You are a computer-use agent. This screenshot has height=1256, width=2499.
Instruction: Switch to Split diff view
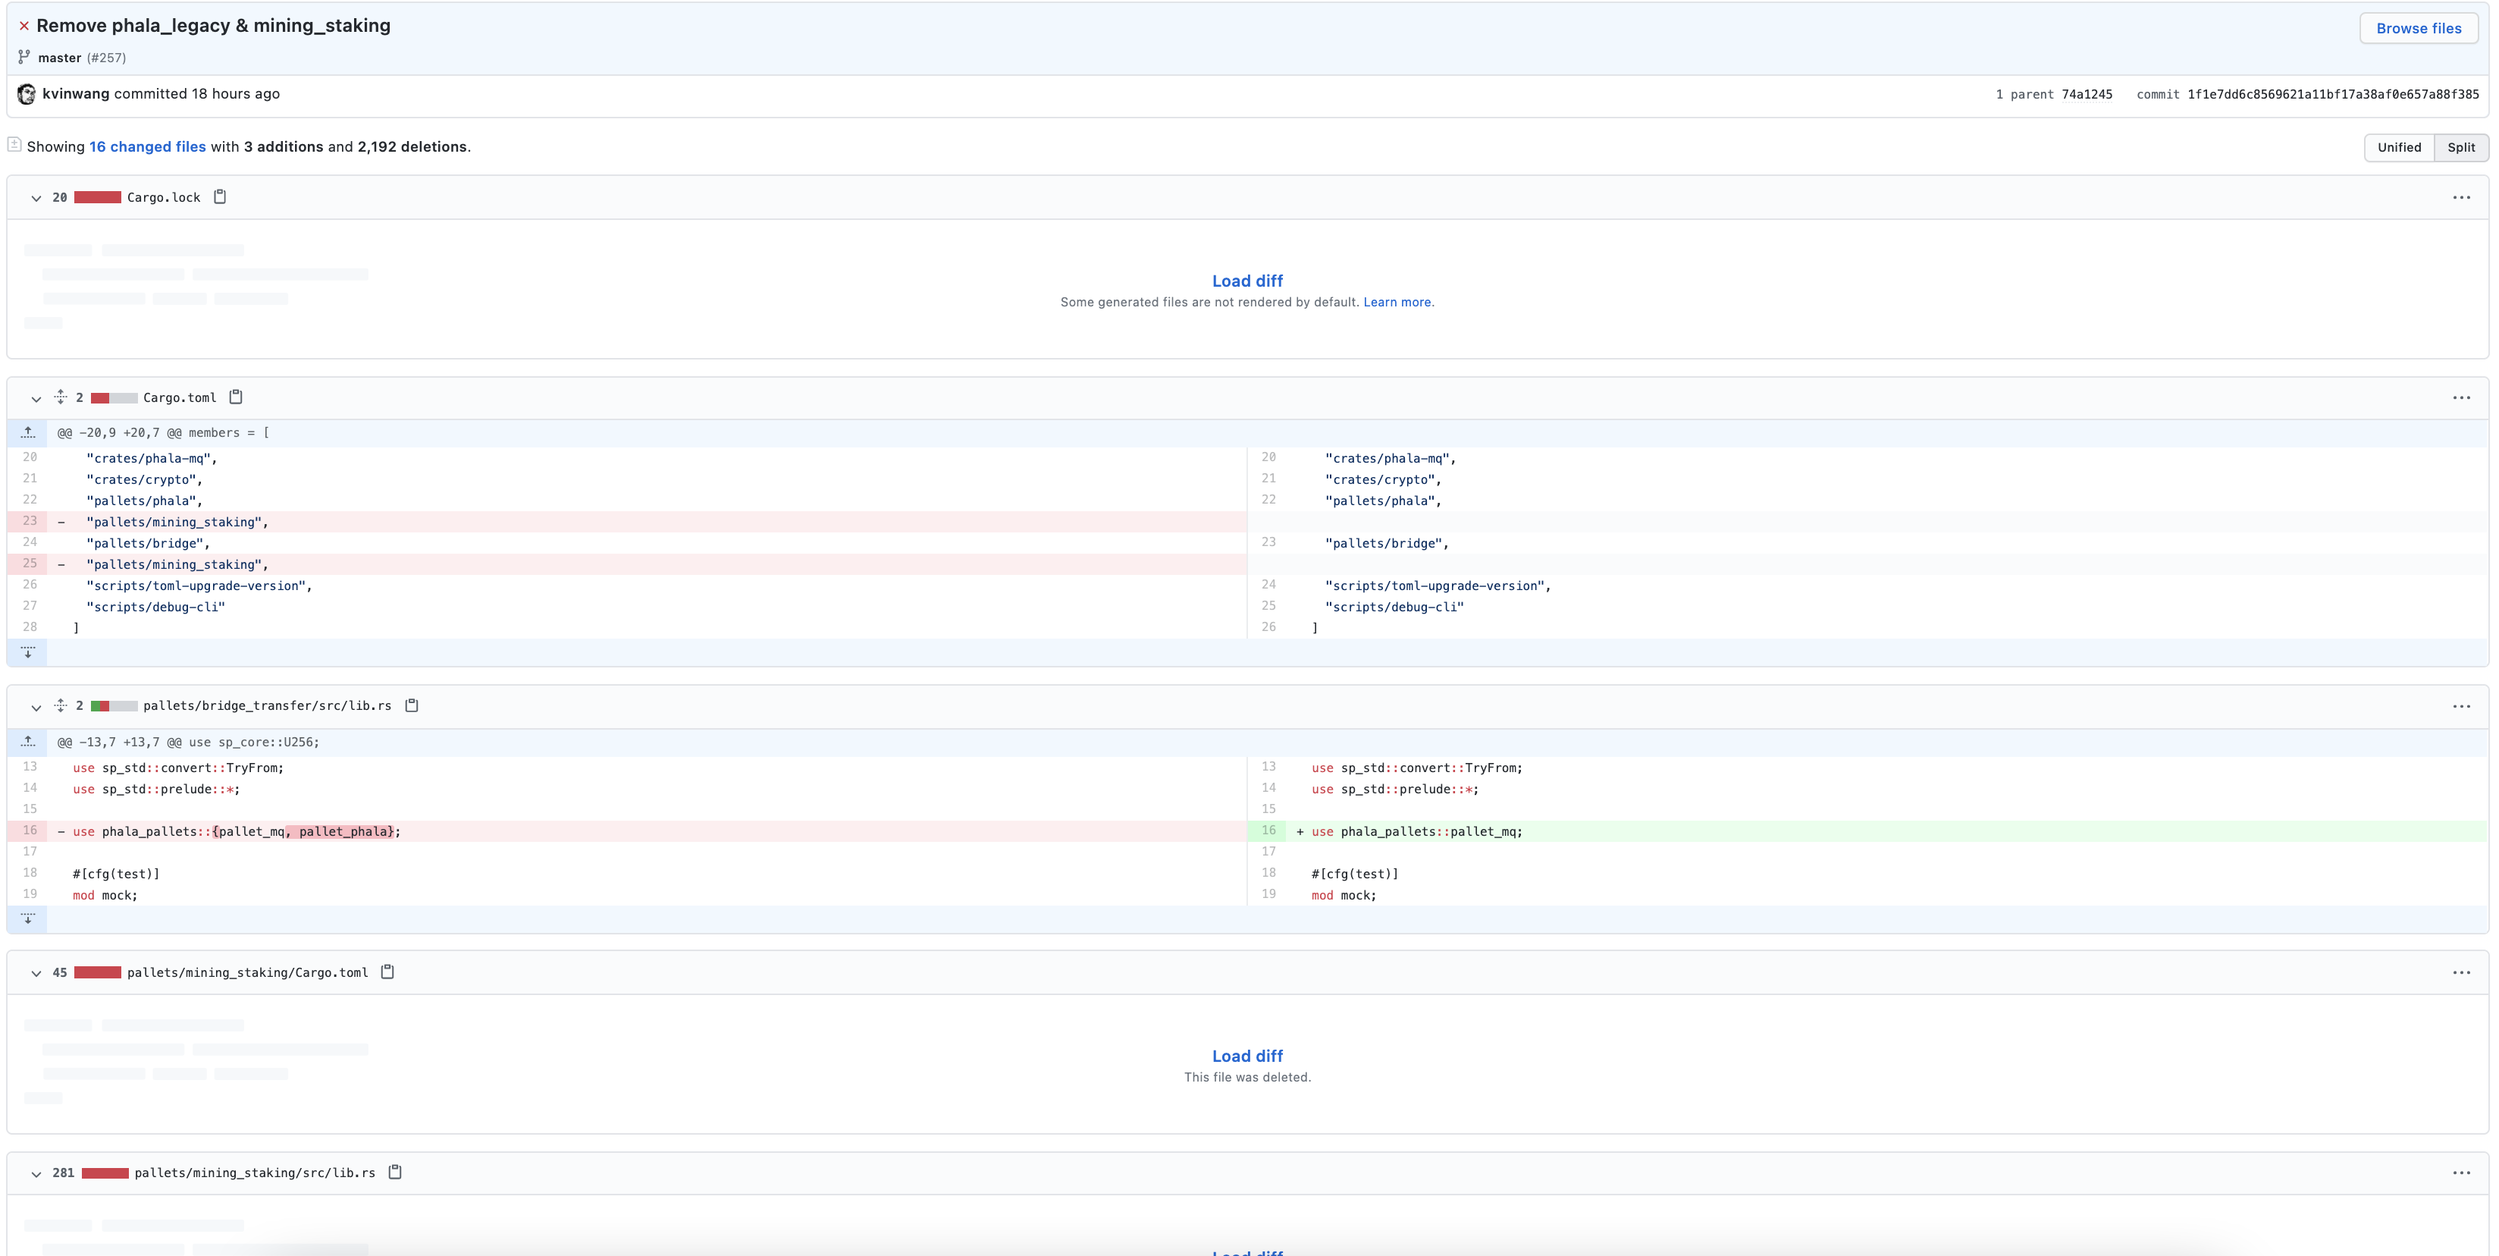(2461, 148)
